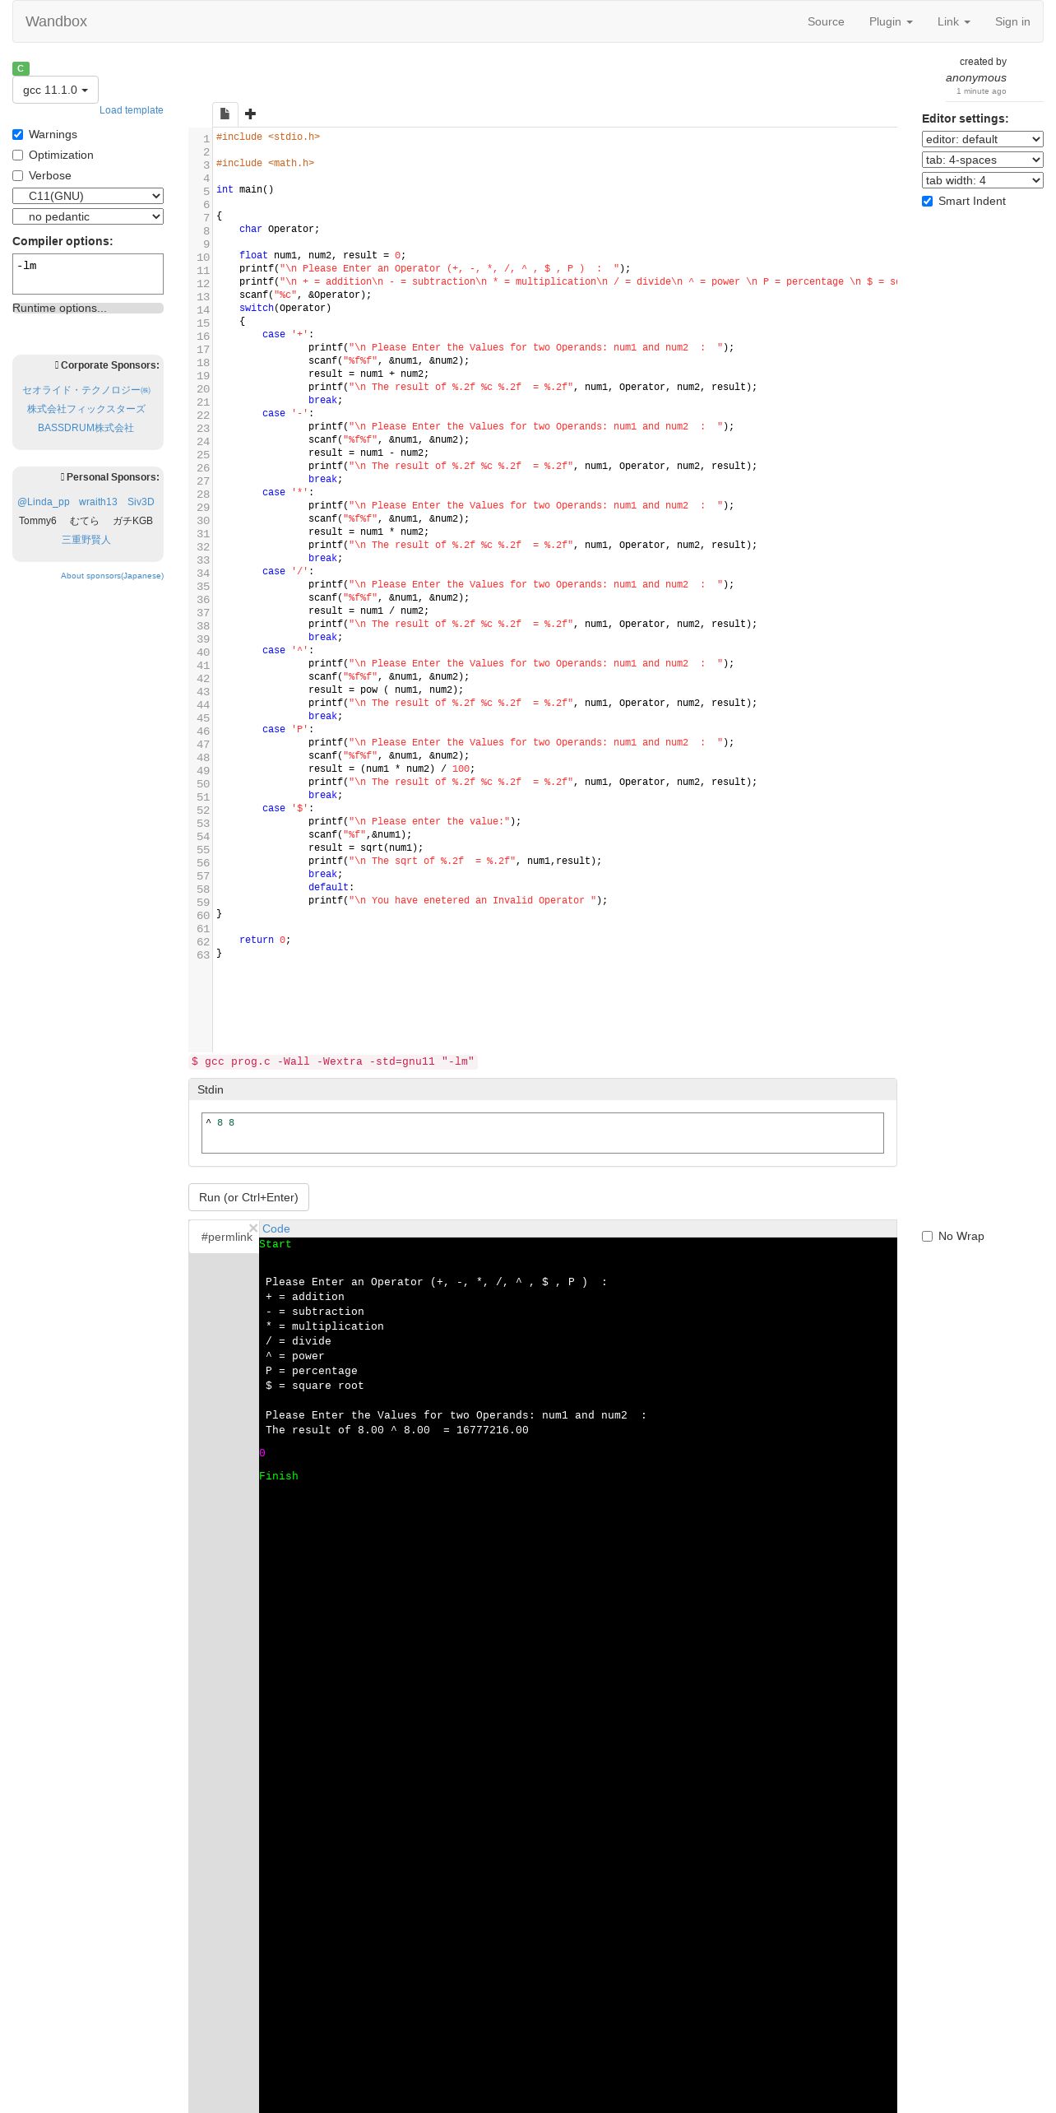The width and height of the screenshot is (1056, 2113).
Task: Open the prog.c file tab icon
Action: [225, 114]
